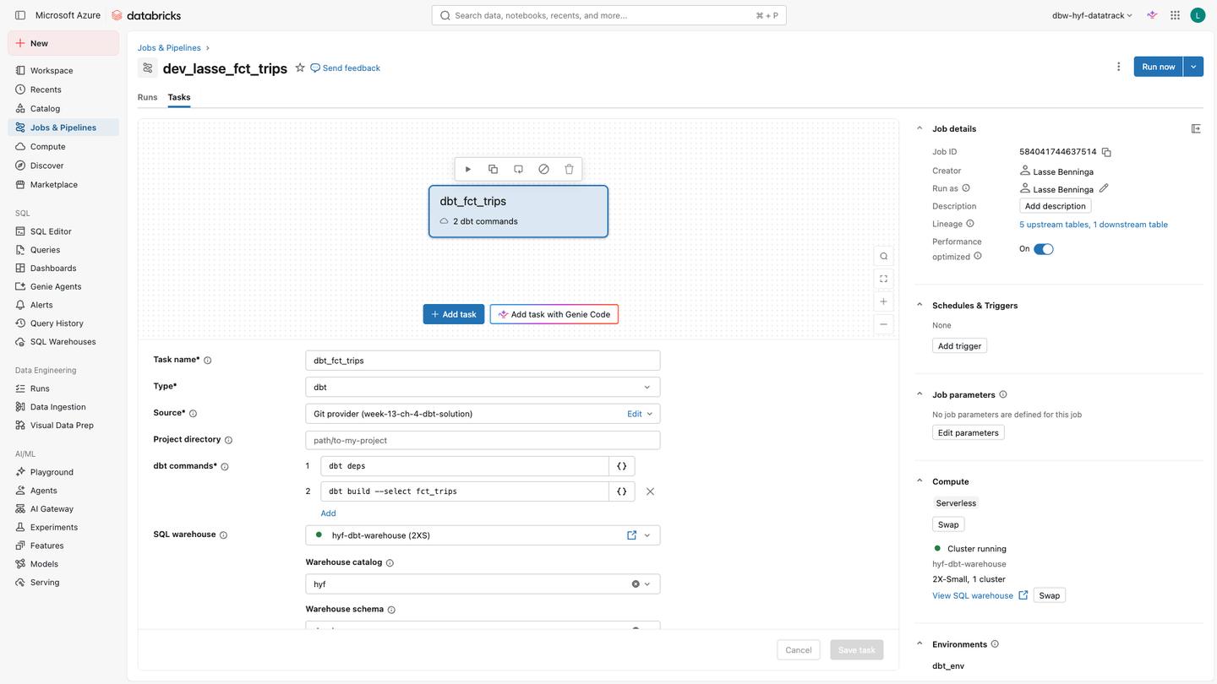Click the Add trigger button
Viewport: 1217px width, 684px height.
pyautogui.click(x=959, y=346)
